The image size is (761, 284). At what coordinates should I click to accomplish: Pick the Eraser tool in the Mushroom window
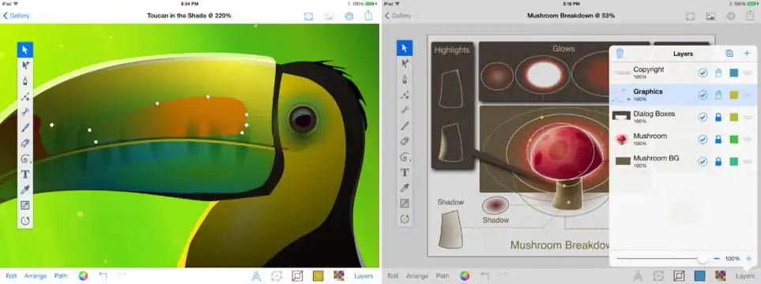(x=405, y=141)
